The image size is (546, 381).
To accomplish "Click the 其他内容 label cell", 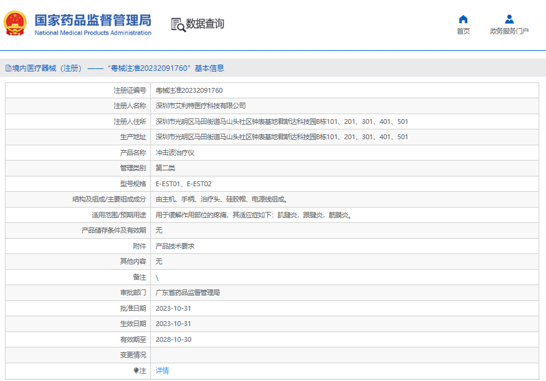I will 78,261.
